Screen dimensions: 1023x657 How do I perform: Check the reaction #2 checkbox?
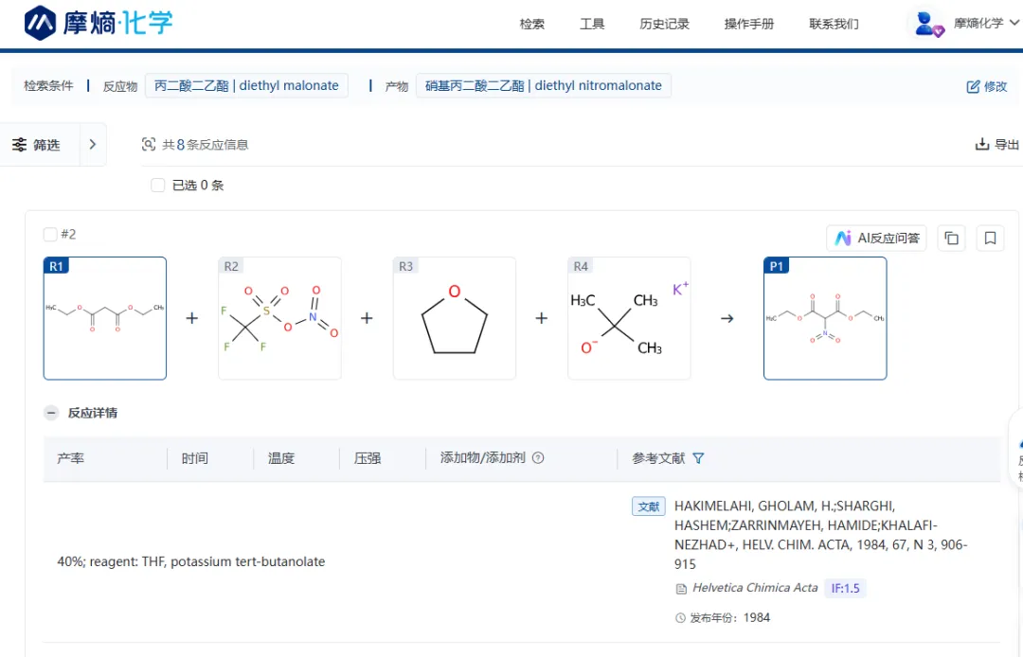click(50, 235)
